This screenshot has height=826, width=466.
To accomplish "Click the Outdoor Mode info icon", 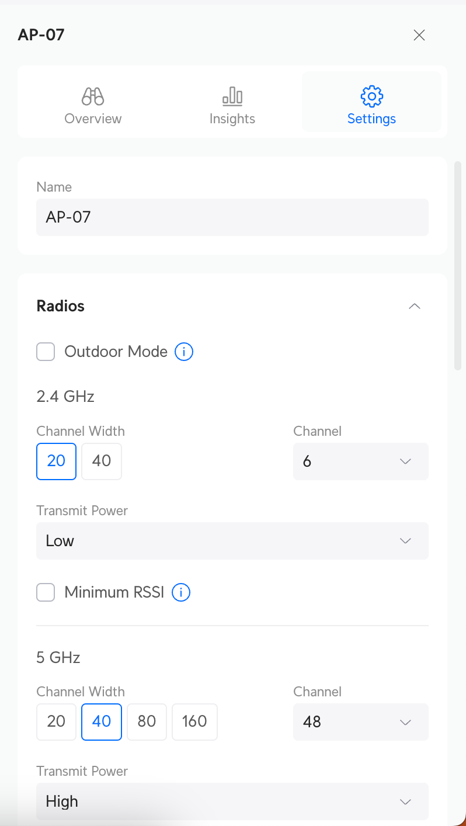I will click(x=184, y=352).
